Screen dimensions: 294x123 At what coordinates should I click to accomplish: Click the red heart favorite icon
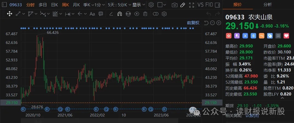tap(286, 36)
